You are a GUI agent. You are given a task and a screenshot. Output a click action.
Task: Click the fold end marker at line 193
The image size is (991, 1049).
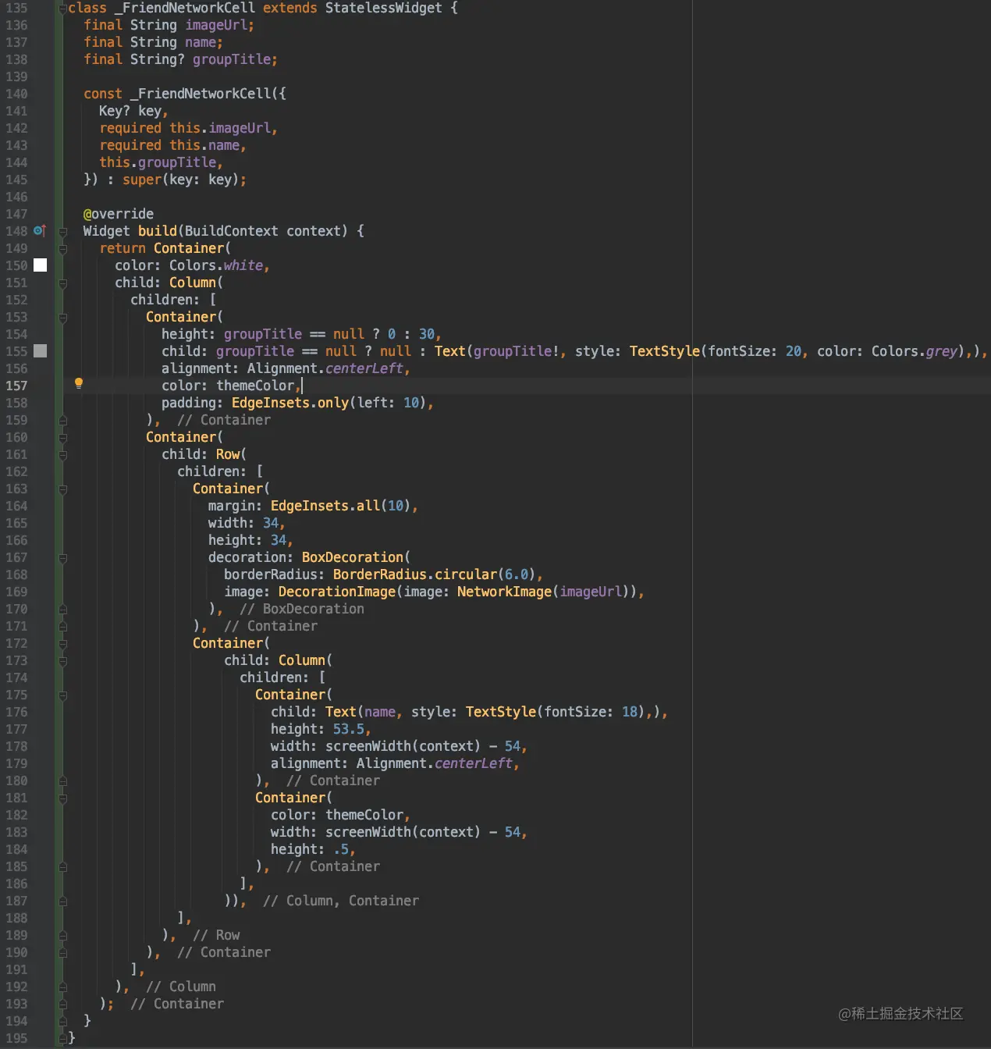(62, 1004)
